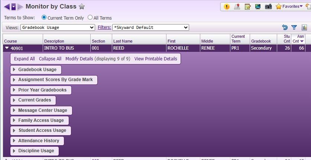This screenshot has height=160, width=311.
Task: Open the Views dropdown showing Gradebook Usage
Action: click(58, 27)
